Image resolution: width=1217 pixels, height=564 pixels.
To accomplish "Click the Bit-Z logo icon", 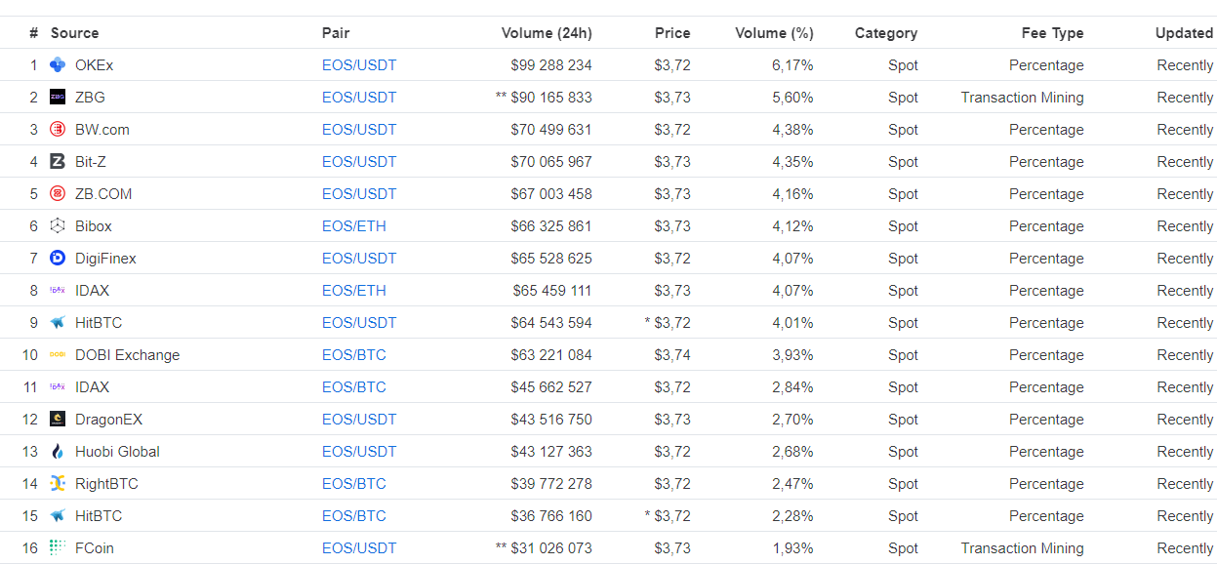I will point(58,162).
